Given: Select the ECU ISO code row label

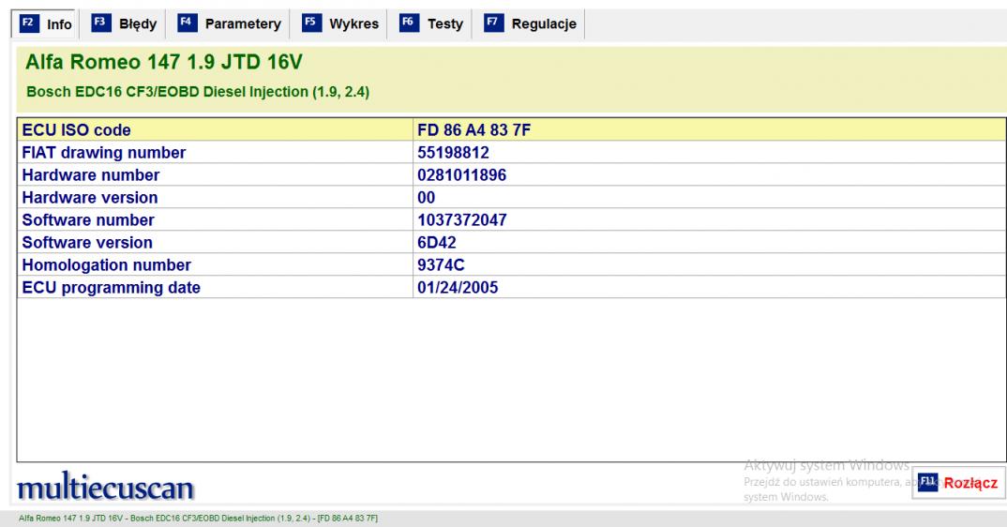Looking at the screenshot, I should (77, 129).
